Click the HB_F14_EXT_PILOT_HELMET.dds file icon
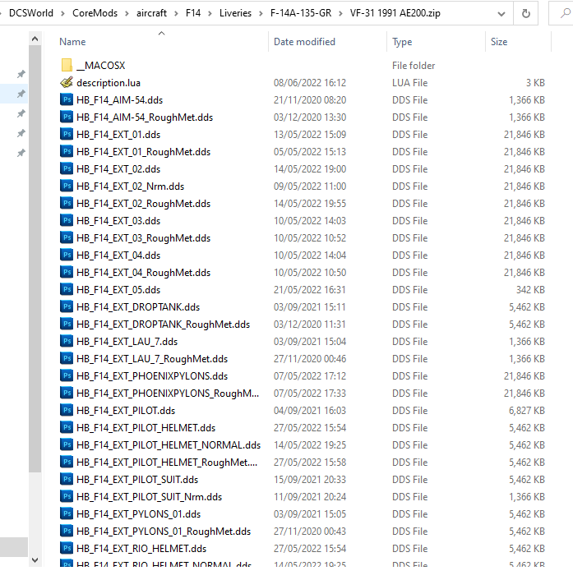The image size is (573, 580). (67, 428)
